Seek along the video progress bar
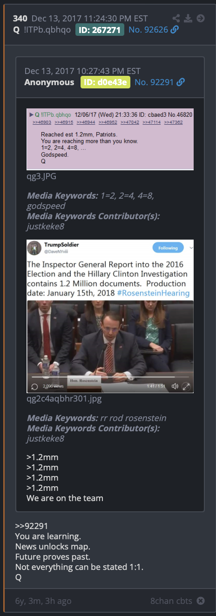216x616 pixels. 110,377
